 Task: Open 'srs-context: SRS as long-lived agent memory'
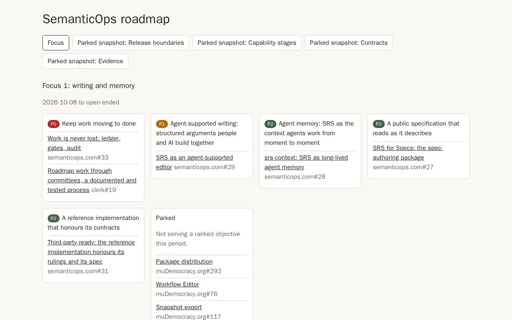(x=306, y=162)
